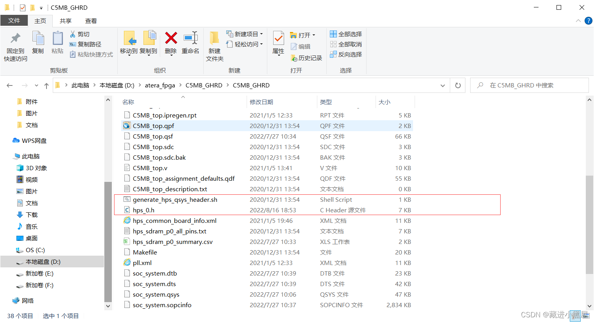The width and height of the screenshot is (594, 322).
Task: Expand the Open button dropdown
Action: (314, 35)
